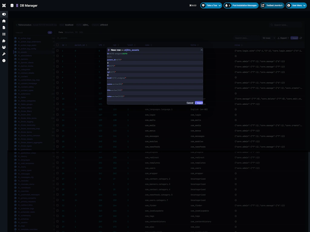
Task: Click the Joomla logo icon
Action: click(4, 5)
